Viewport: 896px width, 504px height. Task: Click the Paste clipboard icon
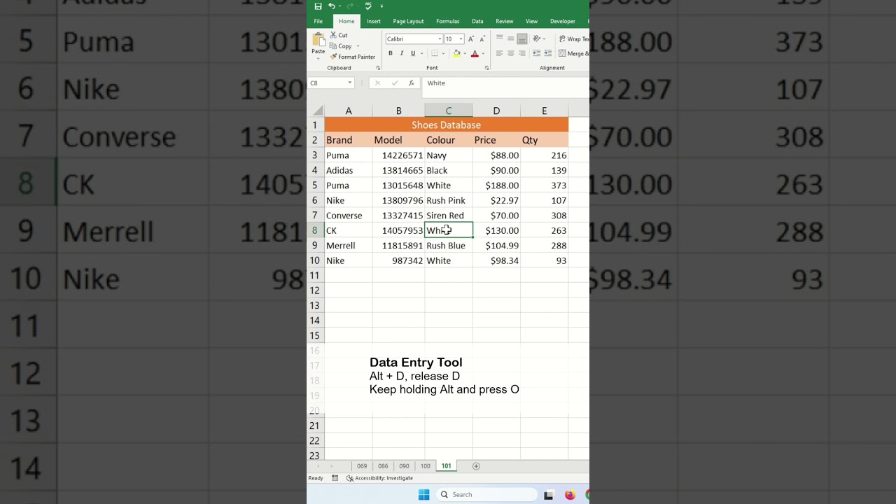point(318,39)
